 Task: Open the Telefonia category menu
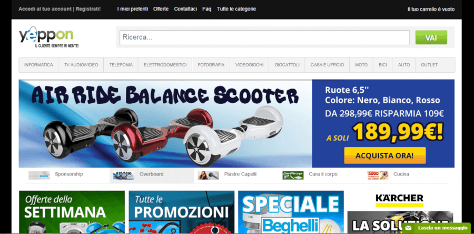coord(121,65)
